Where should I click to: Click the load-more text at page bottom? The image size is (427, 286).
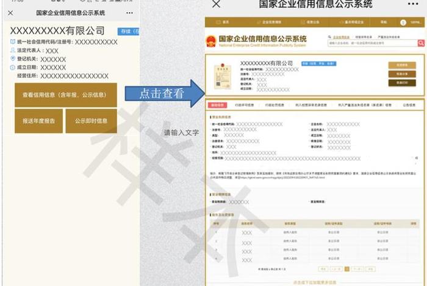coord(315,282)
